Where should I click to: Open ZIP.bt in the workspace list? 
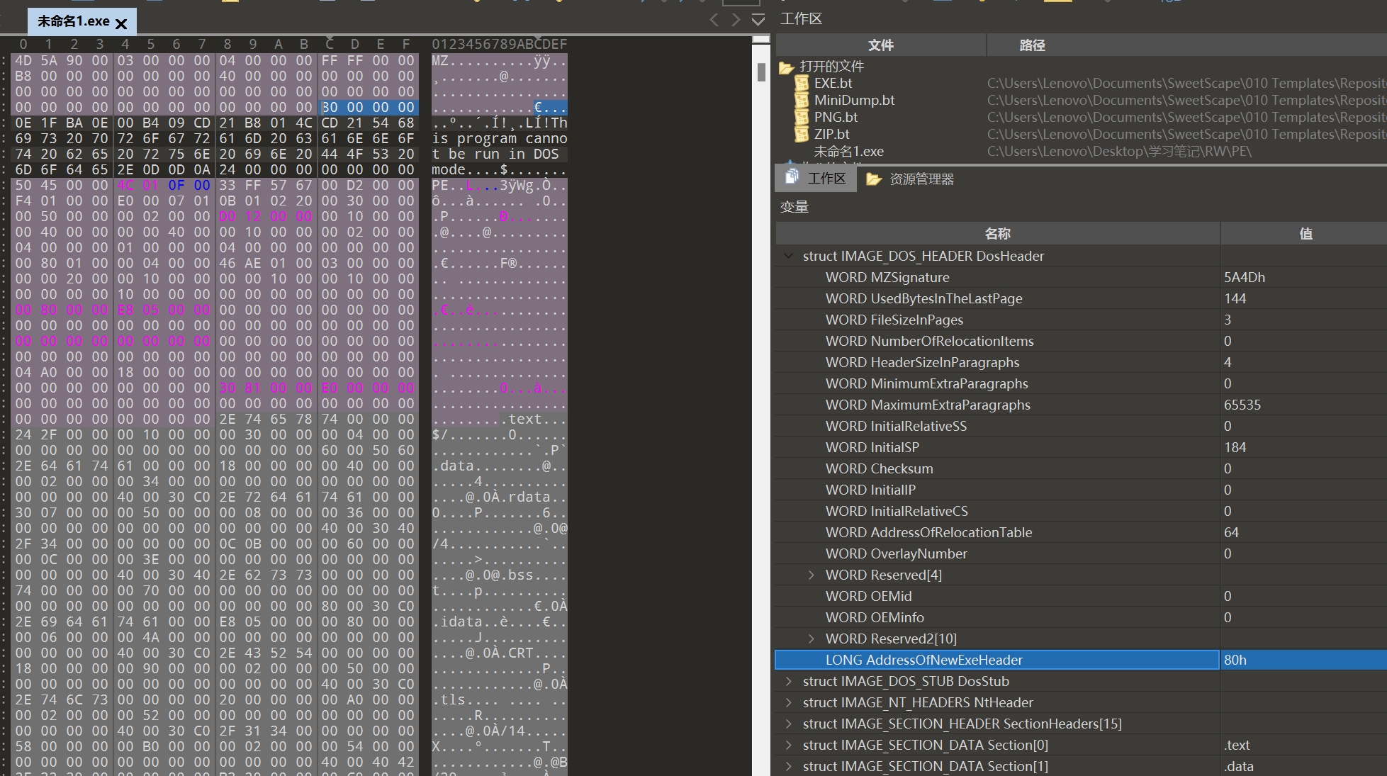point(831,134)
